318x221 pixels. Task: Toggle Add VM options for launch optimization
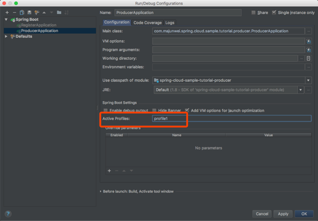coord(187,110)
